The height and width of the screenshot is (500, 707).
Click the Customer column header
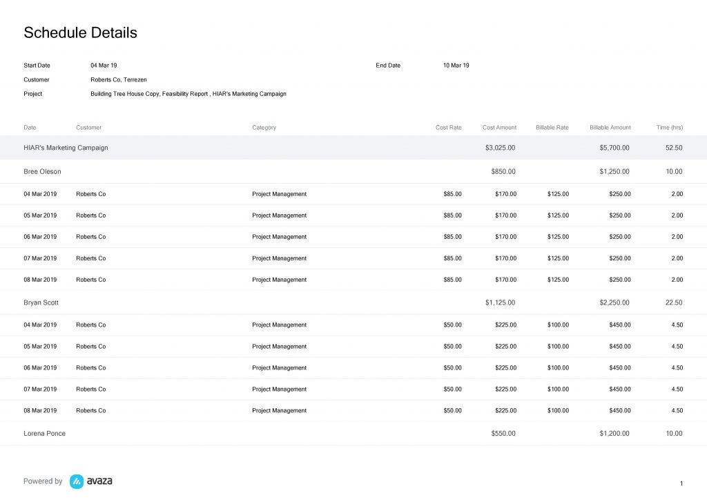[88, 127]
